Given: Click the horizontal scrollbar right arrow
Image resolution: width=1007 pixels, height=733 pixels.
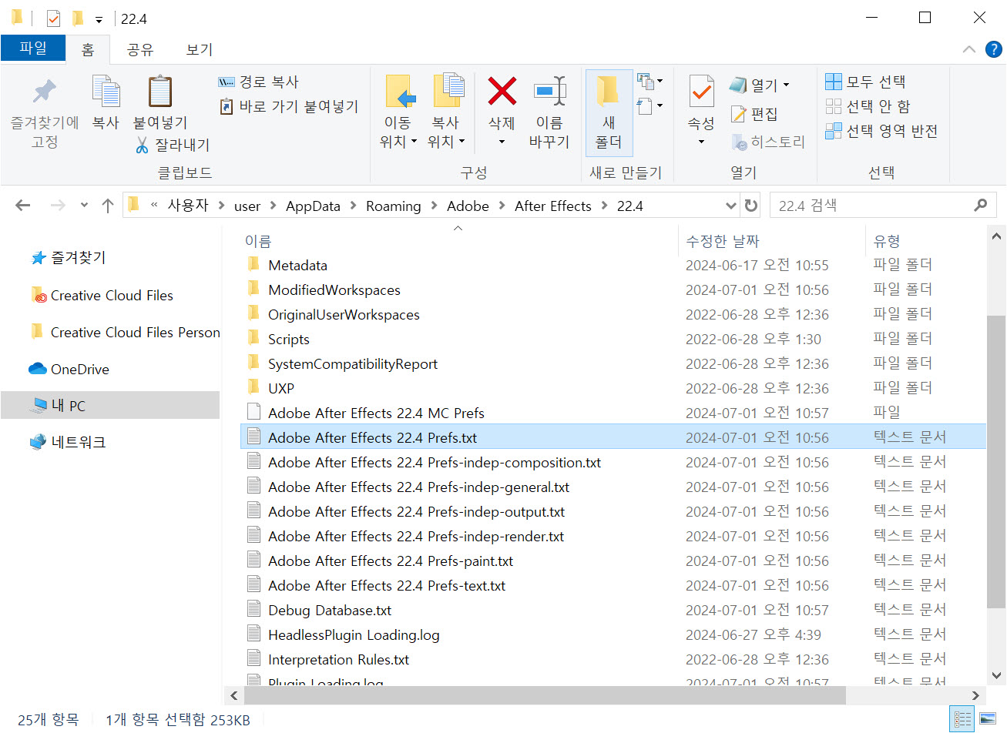Looking at the screenshot, I should pos(976,695).
